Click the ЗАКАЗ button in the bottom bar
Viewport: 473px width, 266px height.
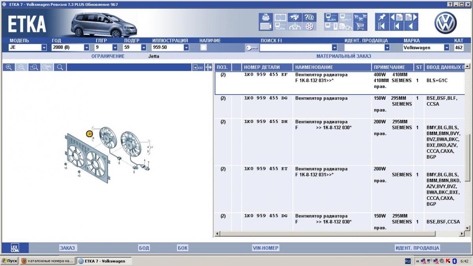[67, 248]
